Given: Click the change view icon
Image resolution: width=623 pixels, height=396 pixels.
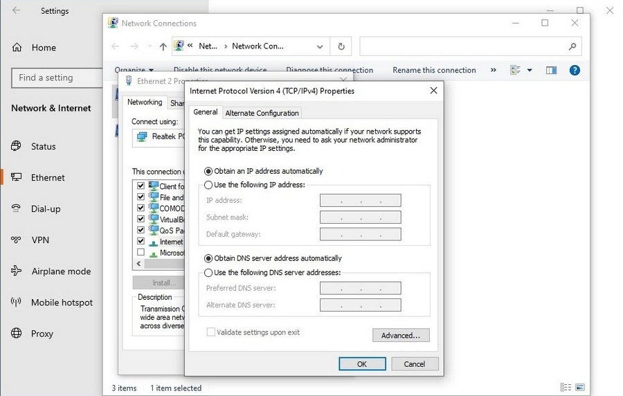Looking at the screenshot, I should pos(515,71).
